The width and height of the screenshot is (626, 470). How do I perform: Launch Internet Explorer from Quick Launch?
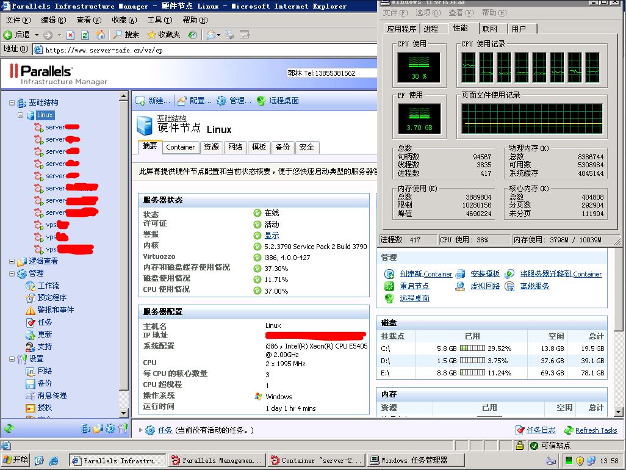click(53, 460)
